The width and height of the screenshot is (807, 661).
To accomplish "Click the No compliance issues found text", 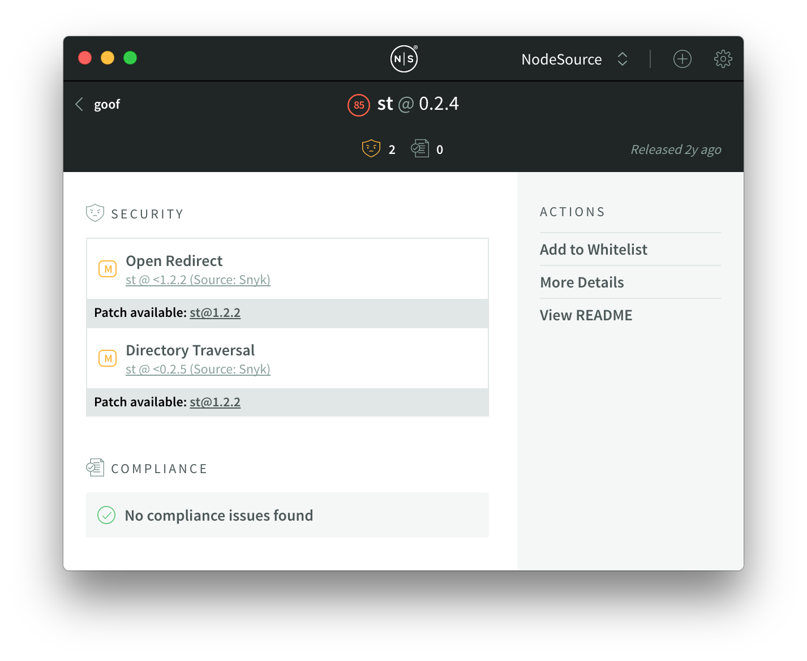I will [x=219, y=516].
